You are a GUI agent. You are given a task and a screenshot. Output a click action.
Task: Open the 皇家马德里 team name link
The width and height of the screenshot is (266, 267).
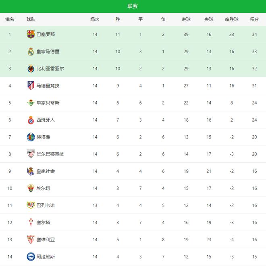point(48,52)
